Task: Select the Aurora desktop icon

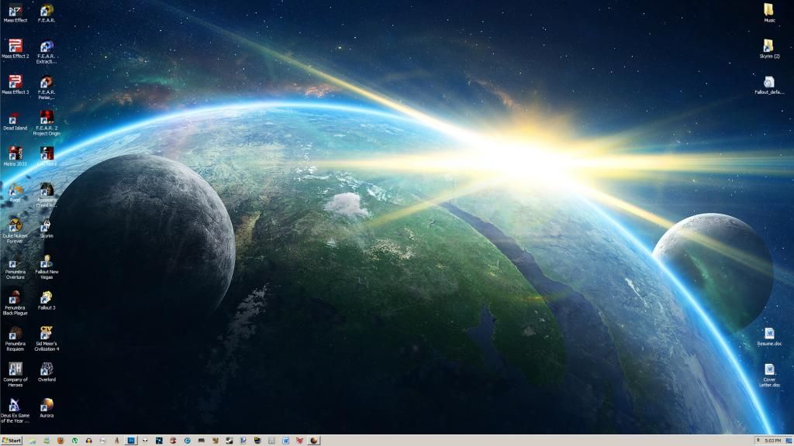Action: pos(47,404)
